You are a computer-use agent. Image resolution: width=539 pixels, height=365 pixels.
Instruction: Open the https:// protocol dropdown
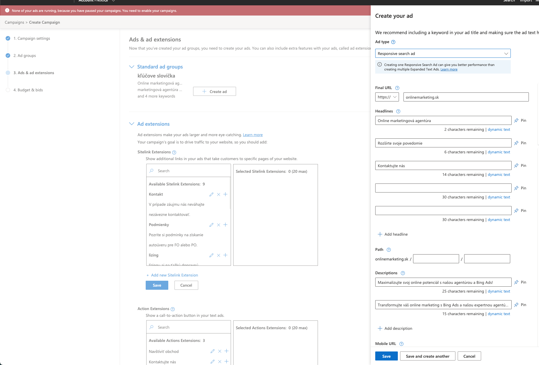tap(387, 97)
